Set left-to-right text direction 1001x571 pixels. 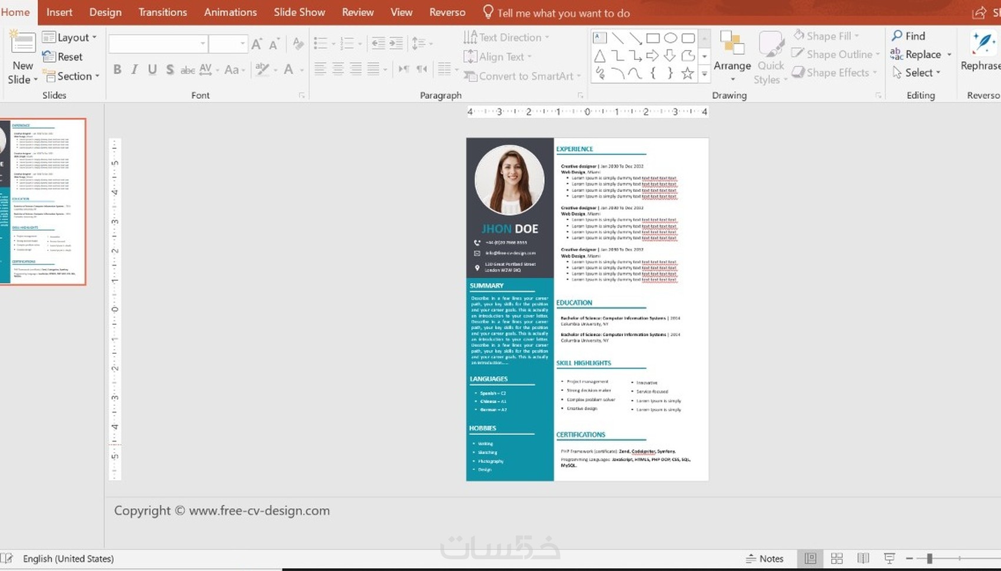click(403, 69)
